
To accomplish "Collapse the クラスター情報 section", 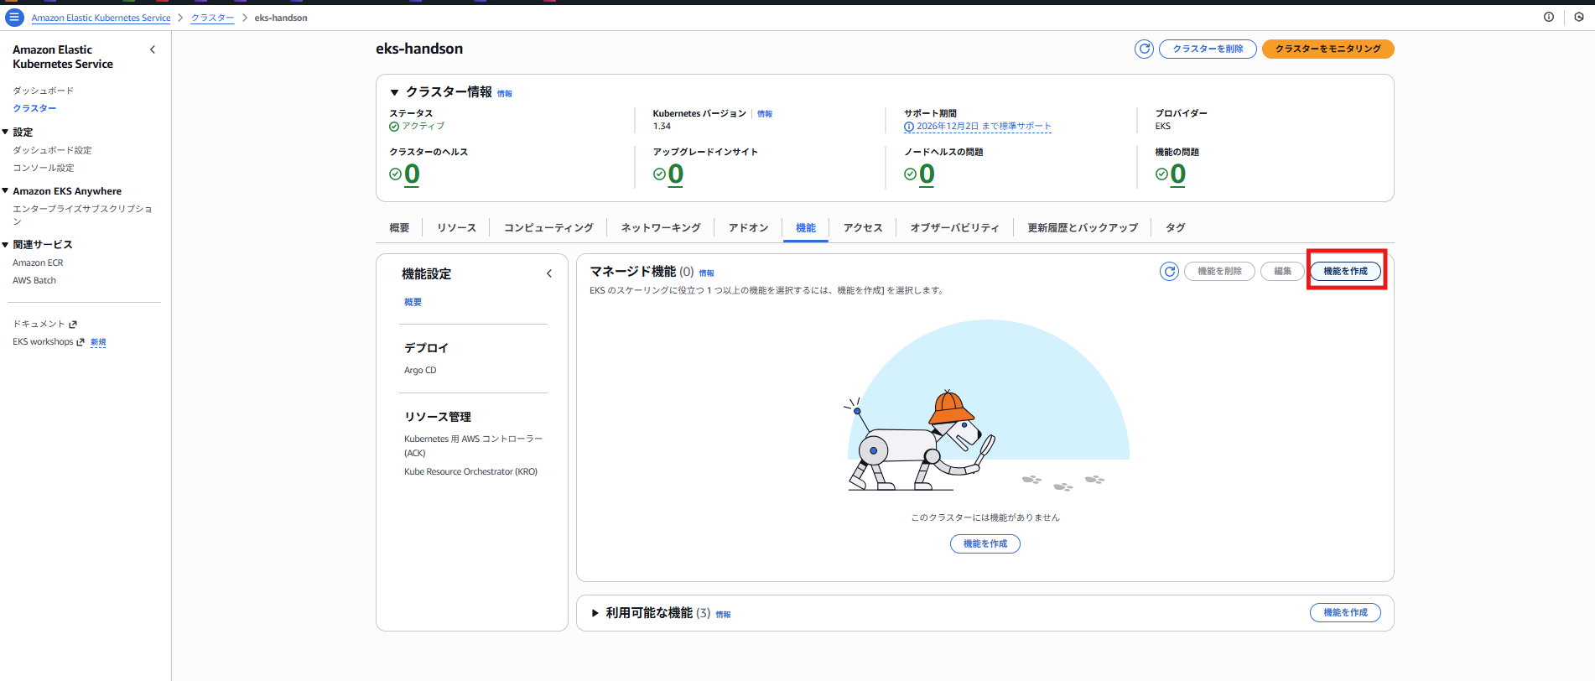I will [x=394, y=92].
